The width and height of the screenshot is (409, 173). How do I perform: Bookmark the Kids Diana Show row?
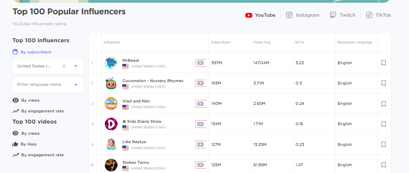383,124
